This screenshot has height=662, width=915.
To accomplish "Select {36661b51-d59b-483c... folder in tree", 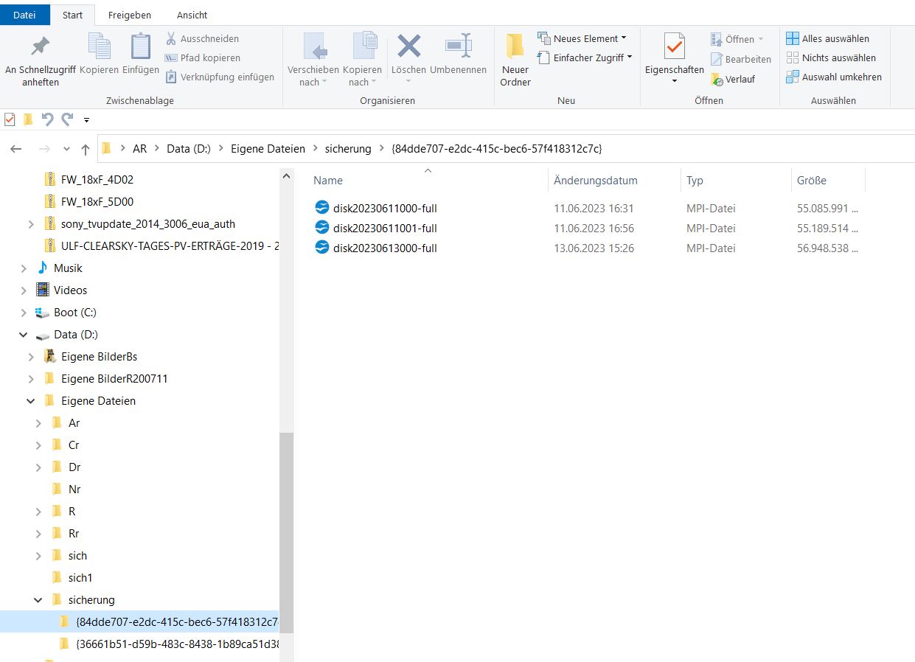I will (177, 644).
